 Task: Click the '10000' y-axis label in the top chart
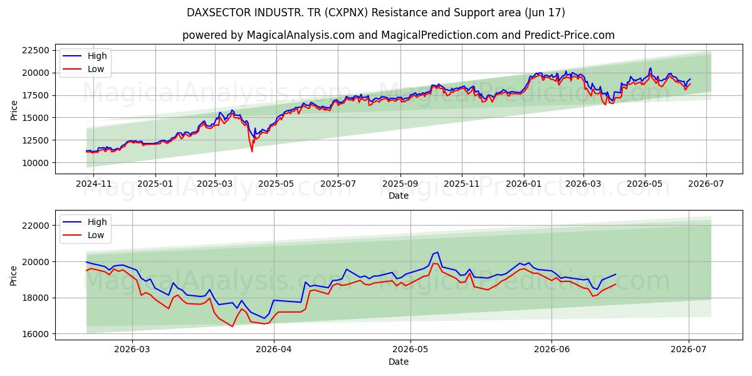tap(36, 163)
